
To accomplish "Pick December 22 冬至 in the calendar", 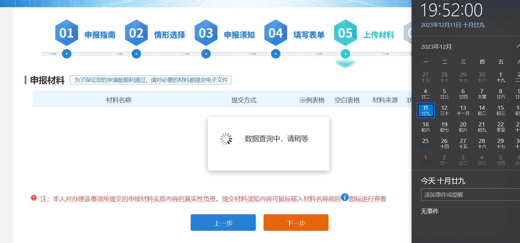I will click(501, 127).
